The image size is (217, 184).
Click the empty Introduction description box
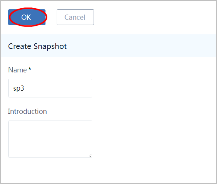click(50, 139)
